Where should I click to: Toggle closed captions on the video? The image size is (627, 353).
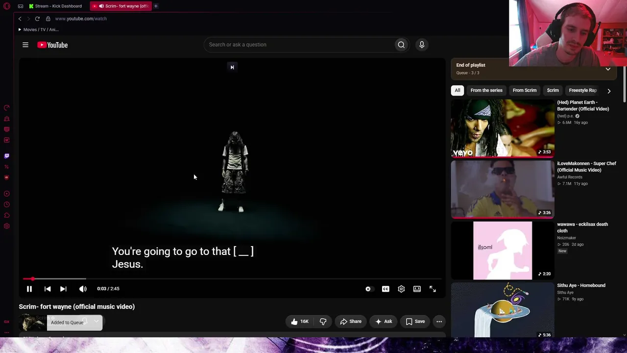pos(386,289)
